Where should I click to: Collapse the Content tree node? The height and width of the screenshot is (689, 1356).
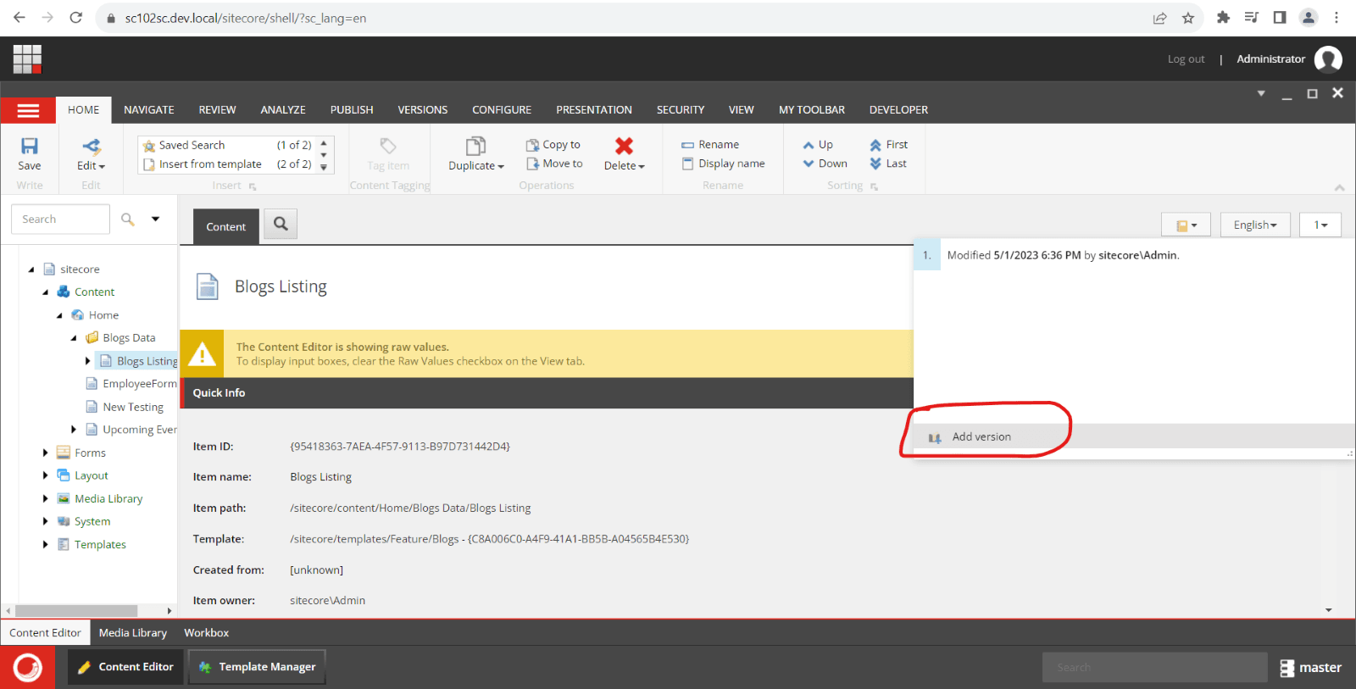point(46,292)
